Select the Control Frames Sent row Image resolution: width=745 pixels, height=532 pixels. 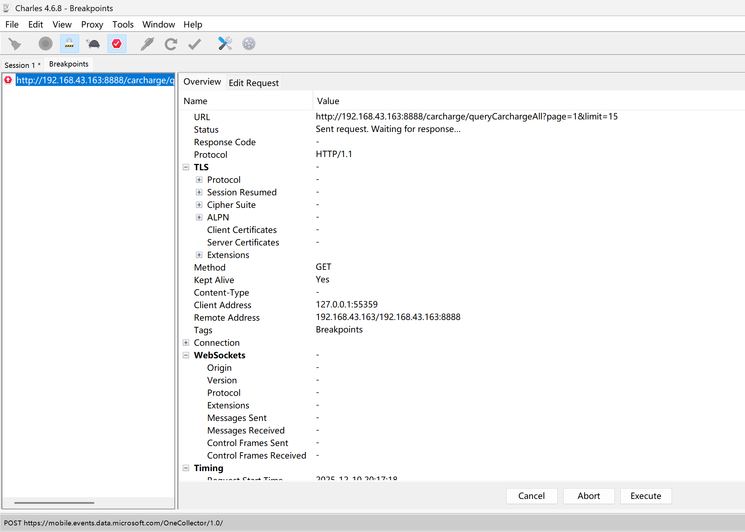462,443
